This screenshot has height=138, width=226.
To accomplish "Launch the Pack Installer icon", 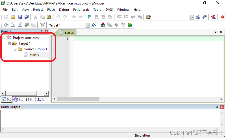I will pyautogui.click(x=130, y=25).
